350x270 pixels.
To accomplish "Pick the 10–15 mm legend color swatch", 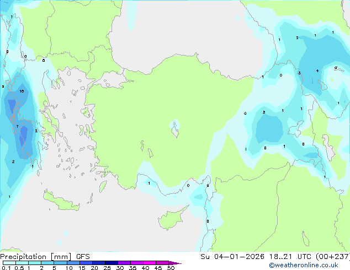I will pyautogui.click(x=73, y=263).
